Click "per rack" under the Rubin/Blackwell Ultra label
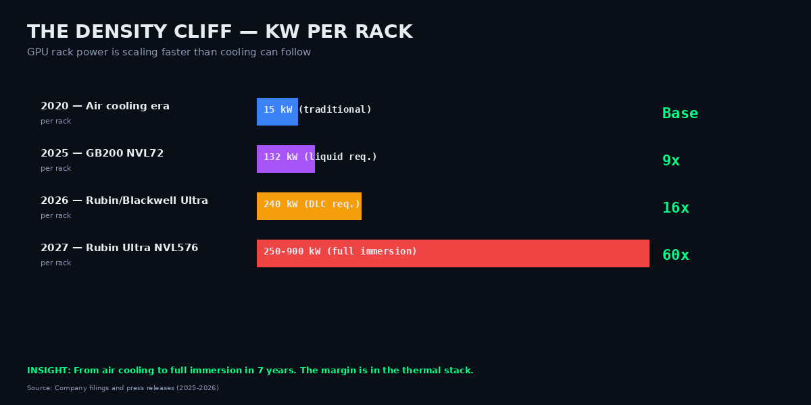 [55, 216]
